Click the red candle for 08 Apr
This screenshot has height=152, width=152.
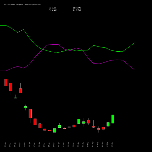point(6,82)
